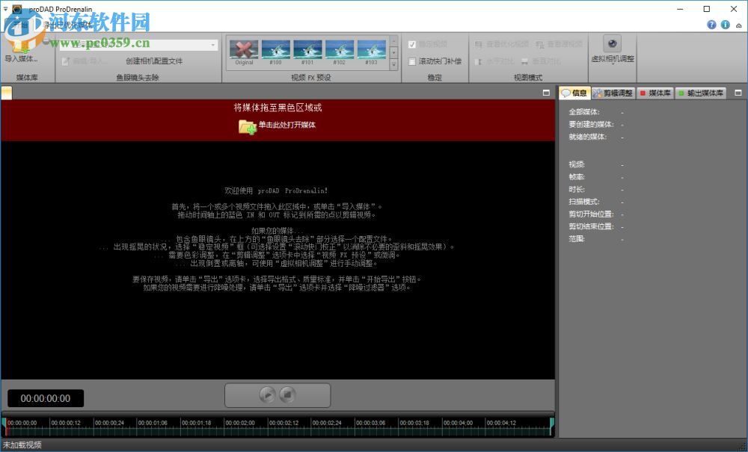Screen dimensions: 748x452
Task: Click the 剪切结束位置 label
Action: 591,226
